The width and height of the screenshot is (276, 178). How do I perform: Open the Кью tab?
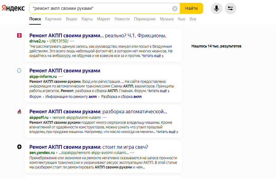pos(181,19)
